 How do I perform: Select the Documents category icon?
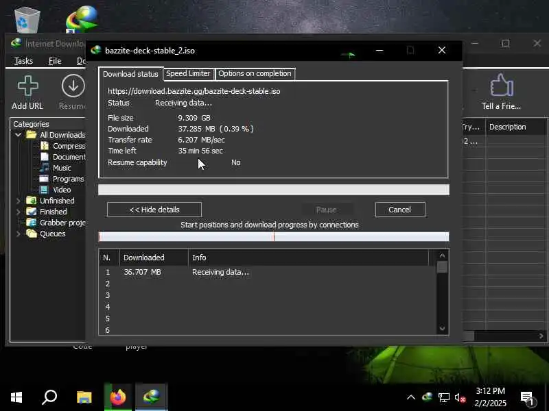[45, 157]
